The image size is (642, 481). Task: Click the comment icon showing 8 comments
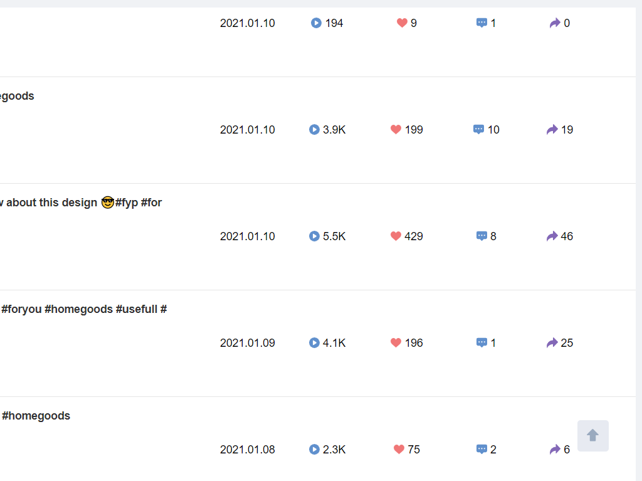[x=481, y=236]
